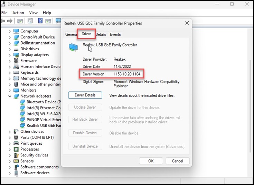Switch to the Events tab

pyautogui.click(x=115, y=34)
